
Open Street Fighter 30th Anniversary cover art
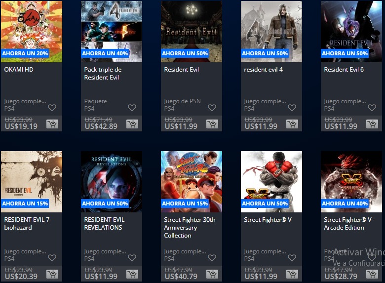(x=192, y=182)
